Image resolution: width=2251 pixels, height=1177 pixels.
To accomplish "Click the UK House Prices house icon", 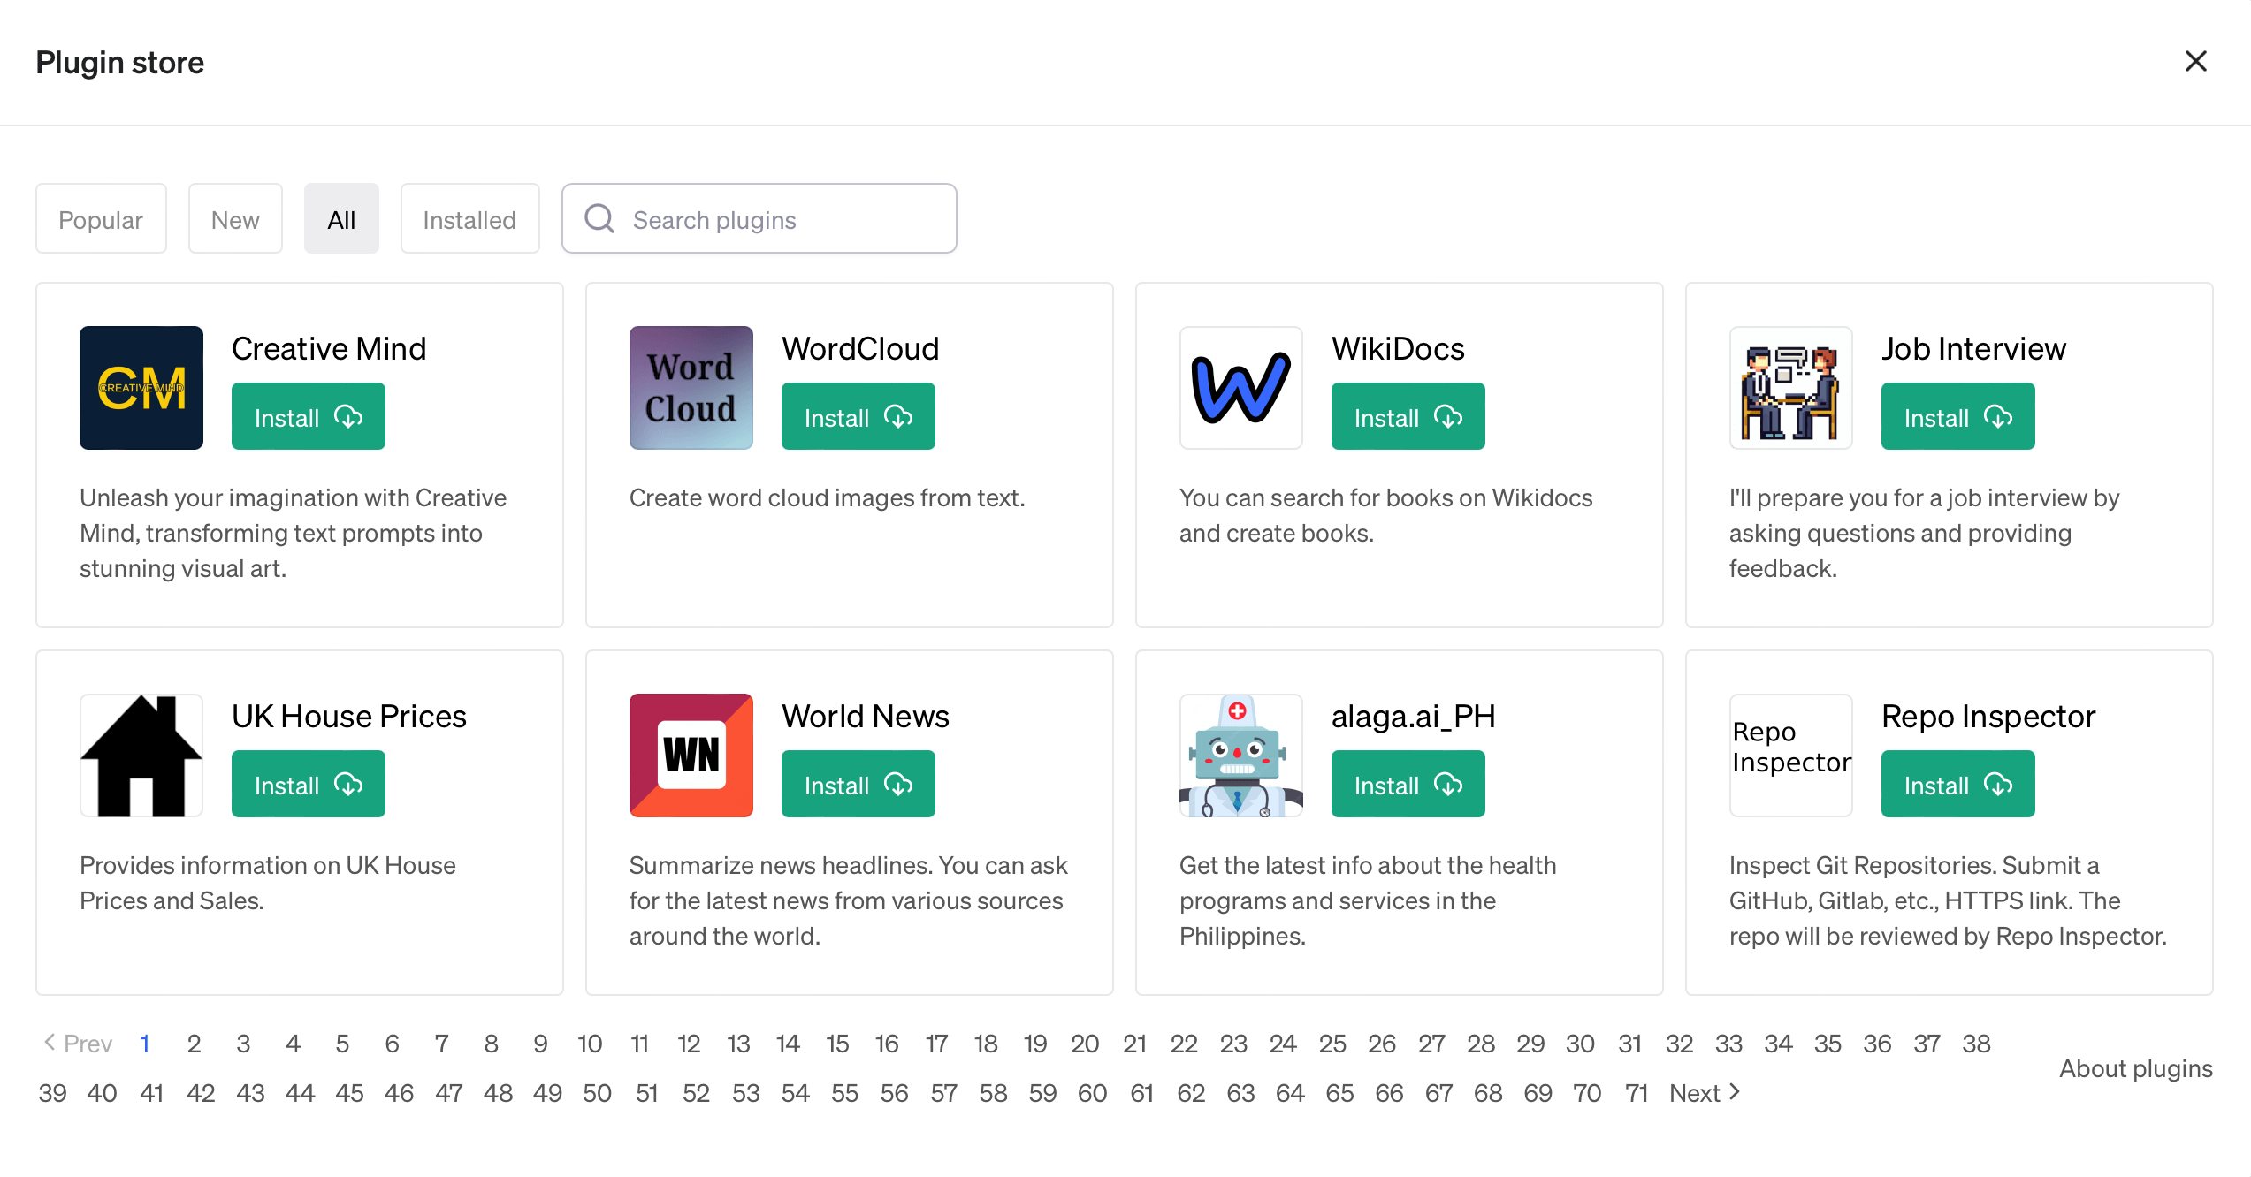I will [141, 756].
